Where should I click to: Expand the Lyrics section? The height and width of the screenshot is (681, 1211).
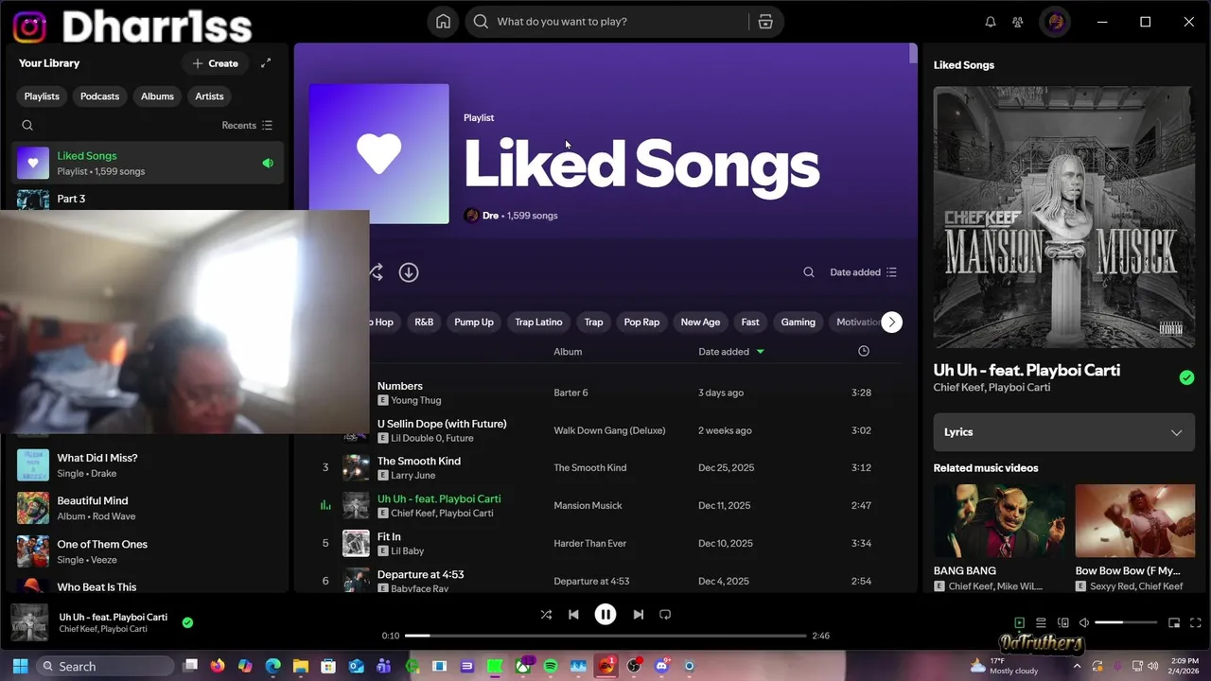pos(1064,432)
